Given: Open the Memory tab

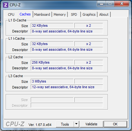Looking at the screenshot, I should coord(60,14).
